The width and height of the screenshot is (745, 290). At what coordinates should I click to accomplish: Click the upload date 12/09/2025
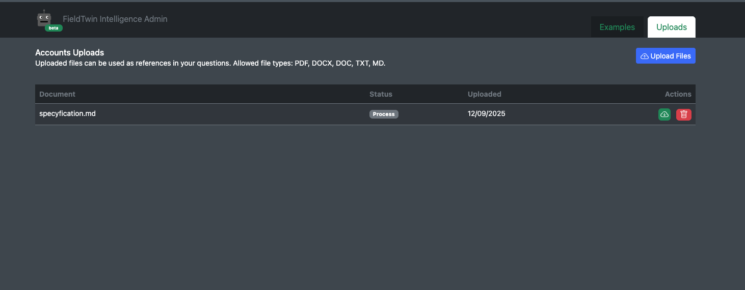(486, 113)
